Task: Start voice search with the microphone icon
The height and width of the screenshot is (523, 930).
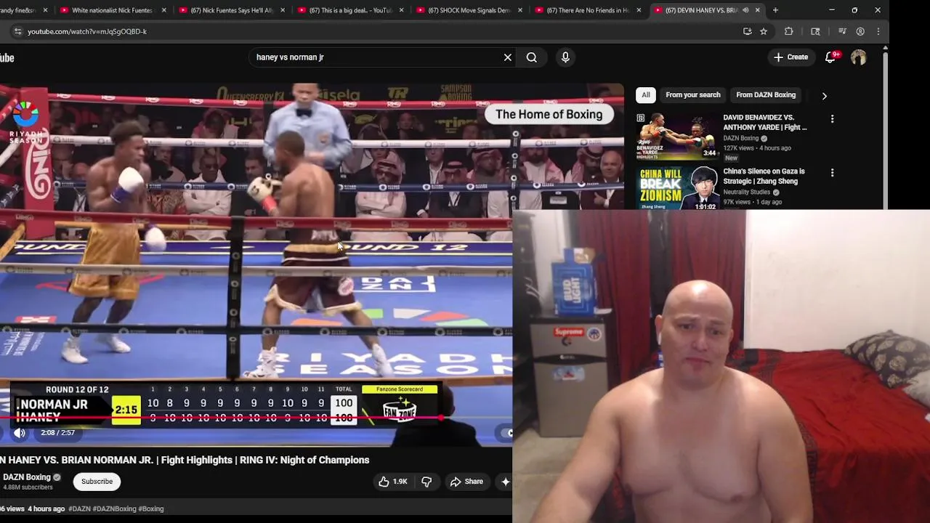Action: click(x=565, y=57)
